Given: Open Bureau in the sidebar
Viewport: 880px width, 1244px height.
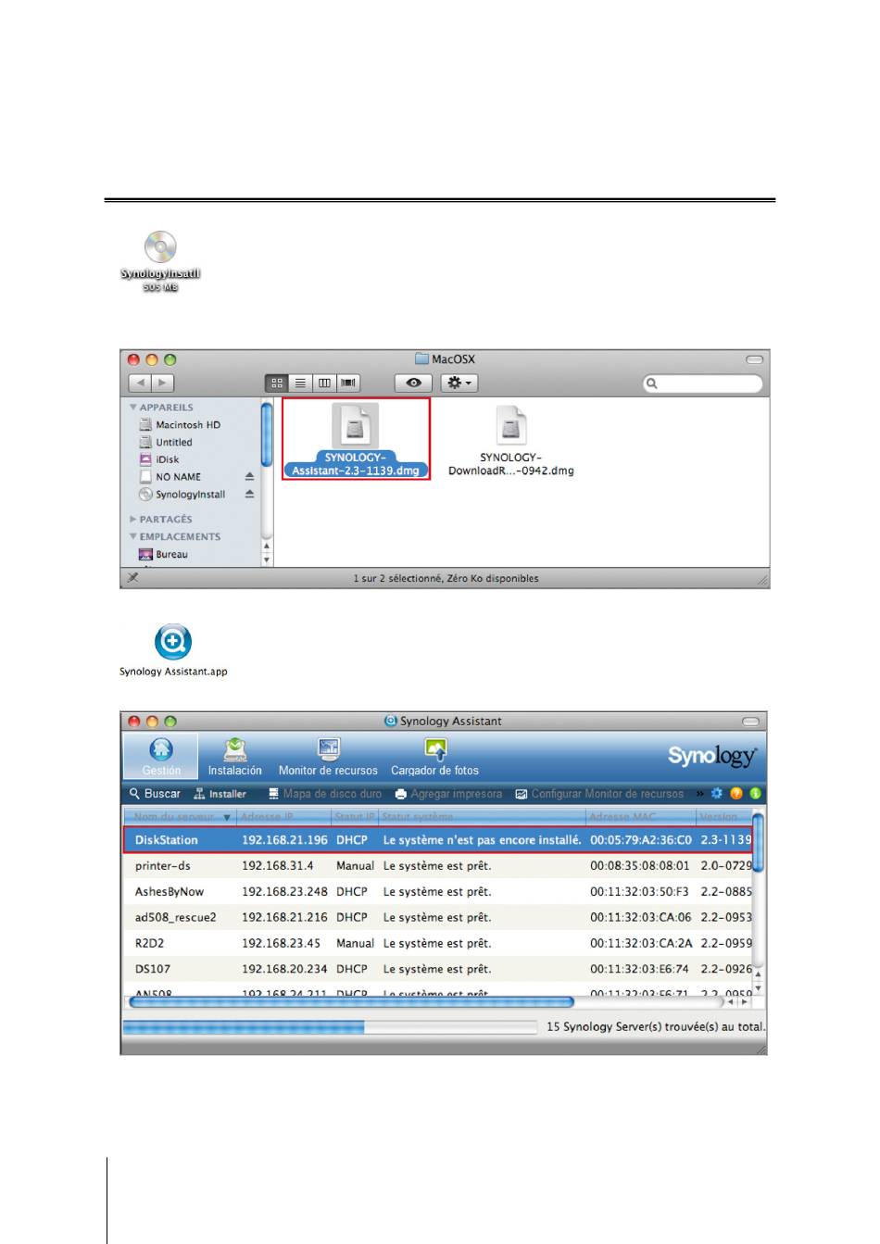Looking at the screenshot, I should click(164, 554).
